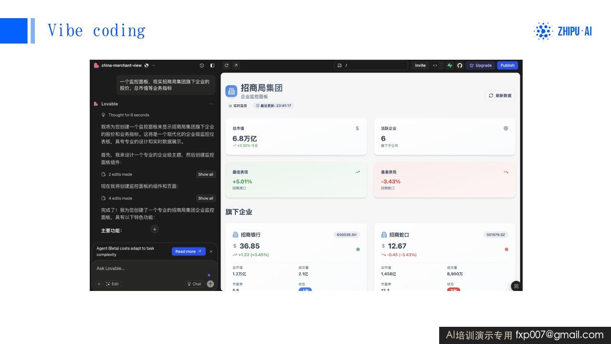
Task: Click the Upgrade button
Action: pyautogui.click(x=480, y=65)
